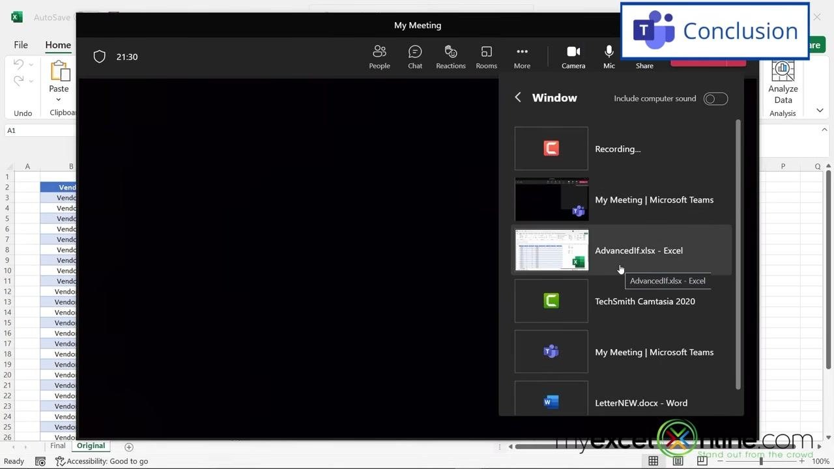834x469 pixels.
Task: Open Reactions in the meeting toolbar
Action: 451,57
